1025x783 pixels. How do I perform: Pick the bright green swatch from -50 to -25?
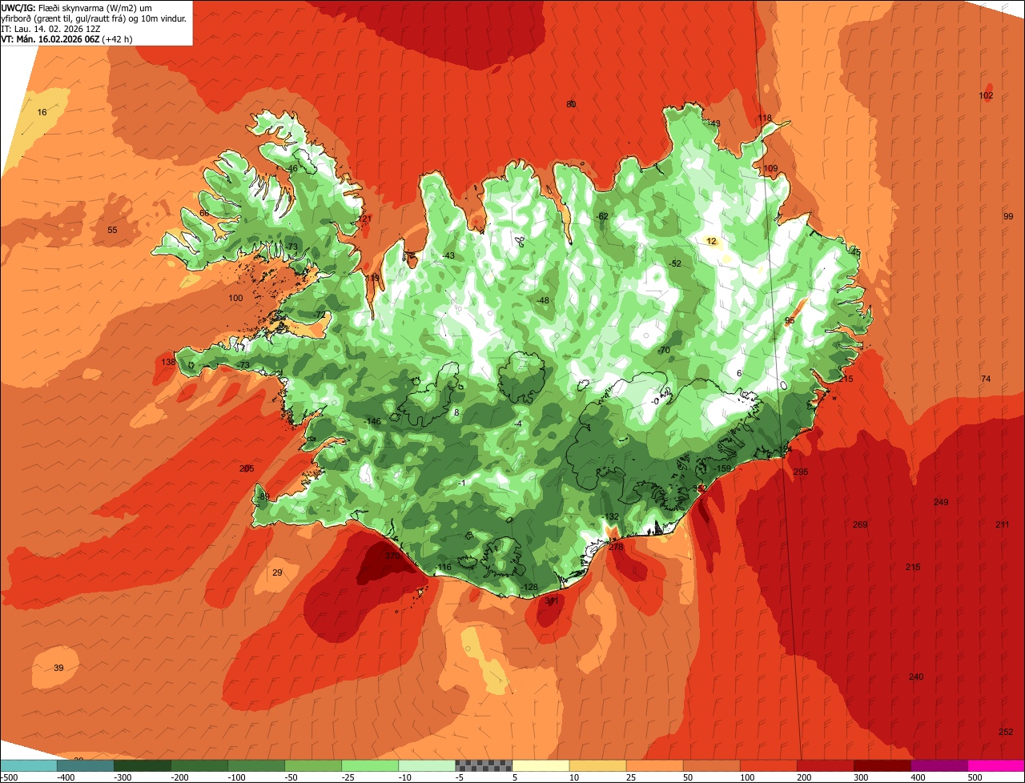370,765
